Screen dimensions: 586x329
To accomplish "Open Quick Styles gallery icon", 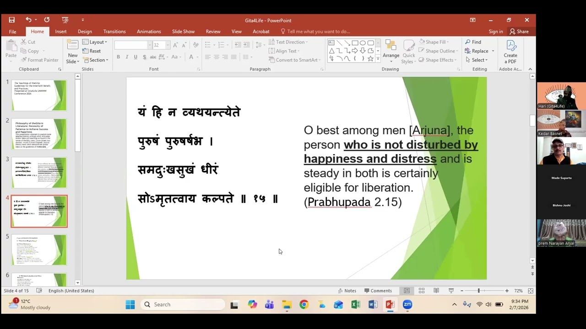I will pos(409,46).
